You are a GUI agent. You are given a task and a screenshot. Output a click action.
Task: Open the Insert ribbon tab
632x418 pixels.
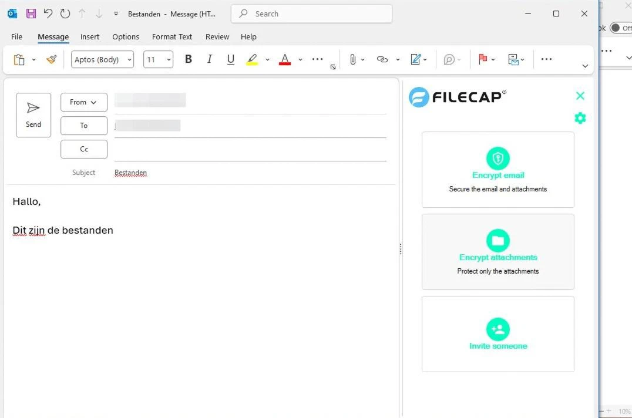pyautogui.click(x=89, y=36)
